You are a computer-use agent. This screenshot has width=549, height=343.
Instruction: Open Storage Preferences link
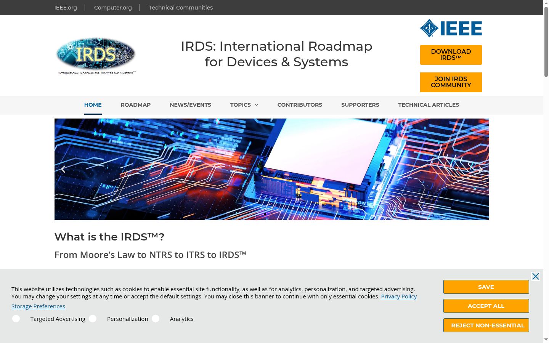pos(38,306)
